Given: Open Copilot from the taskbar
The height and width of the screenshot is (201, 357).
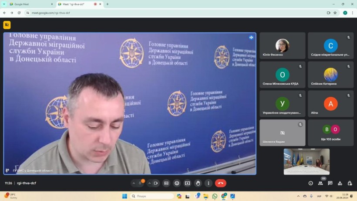Looking at the screenshot, I should point(179,196).
